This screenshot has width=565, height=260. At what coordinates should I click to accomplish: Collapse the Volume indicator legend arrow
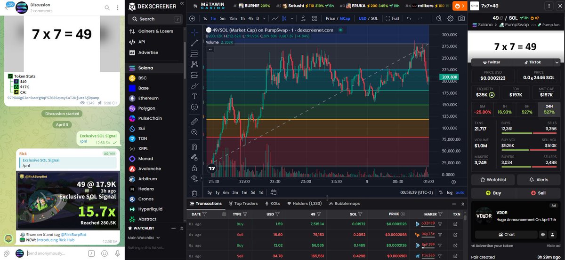[211, 48]
